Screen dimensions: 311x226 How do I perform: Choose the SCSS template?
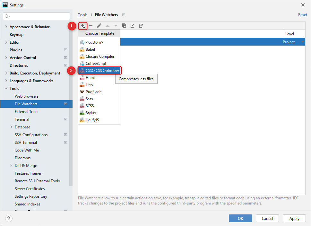point(99,106)
